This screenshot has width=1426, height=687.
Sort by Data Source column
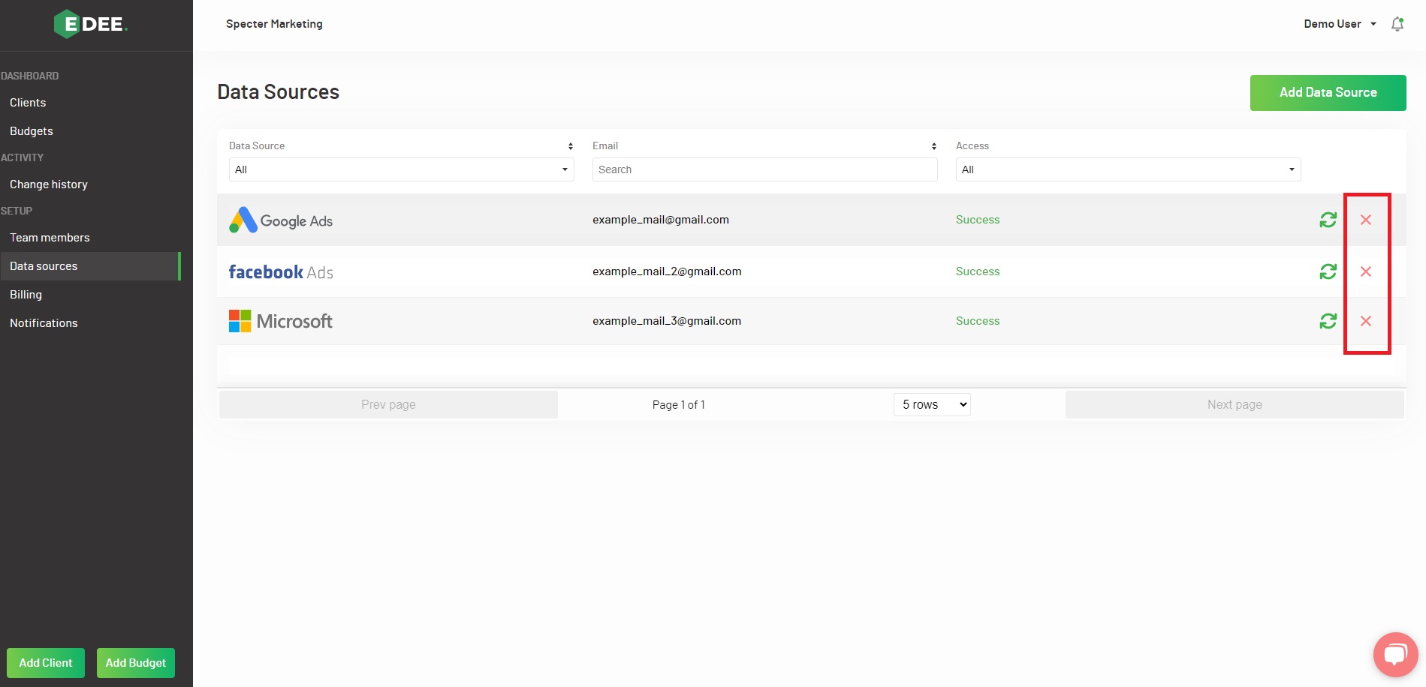pyautogui.click(x=571, y=146)
